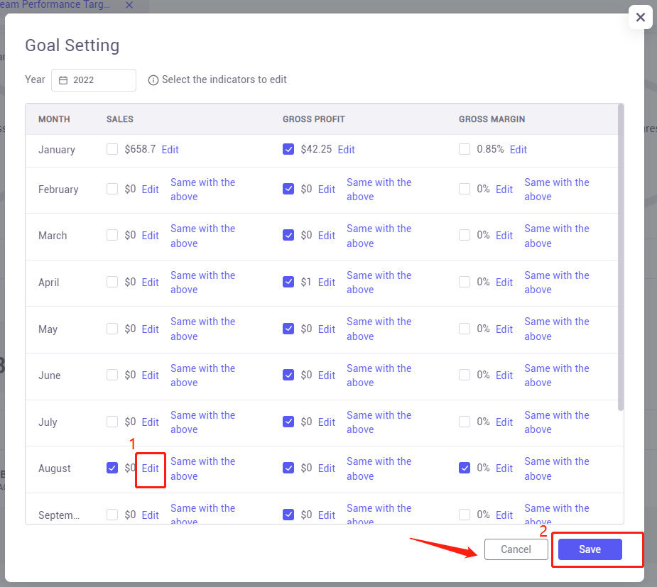657x587 pixels.
Task: Apply Same with the above for February Sales
Action: pos(203,190)
